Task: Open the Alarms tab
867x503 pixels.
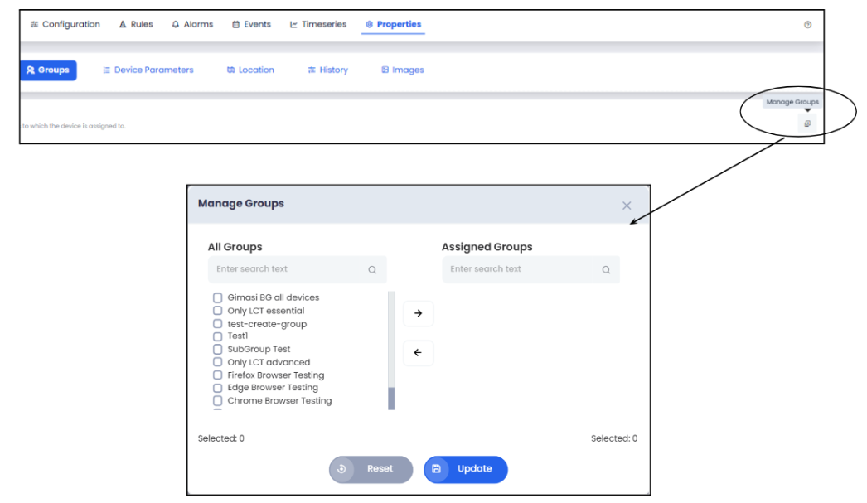Action: click(x=192, y=25)
